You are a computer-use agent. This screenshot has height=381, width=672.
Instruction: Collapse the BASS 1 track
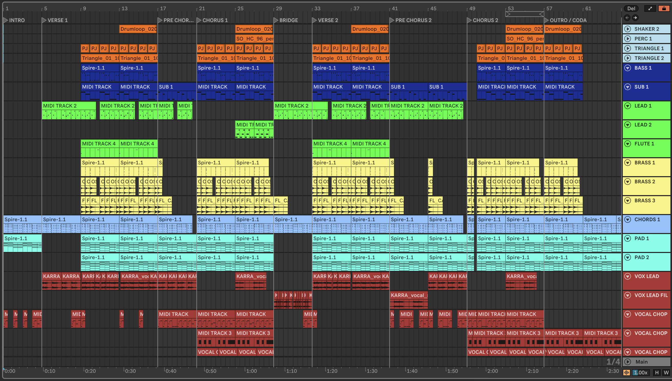click(627, 68)
